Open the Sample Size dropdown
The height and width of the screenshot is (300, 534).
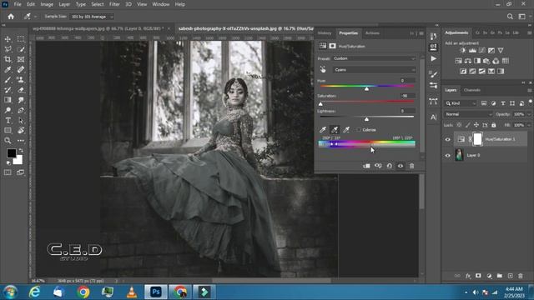(x=91, y=17)
